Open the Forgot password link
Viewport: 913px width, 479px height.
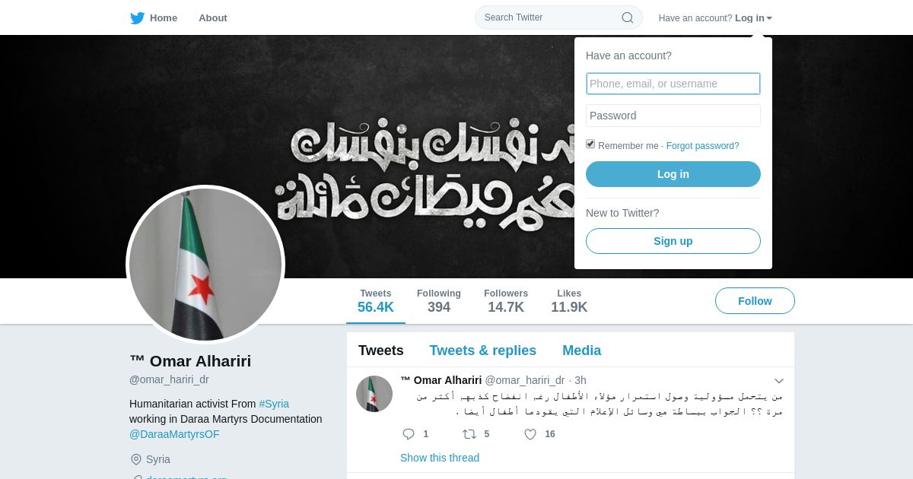point(702,146)
